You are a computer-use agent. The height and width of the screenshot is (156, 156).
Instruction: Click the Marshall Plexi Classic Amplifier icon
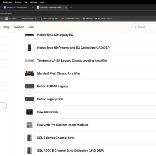coord(30,73)
